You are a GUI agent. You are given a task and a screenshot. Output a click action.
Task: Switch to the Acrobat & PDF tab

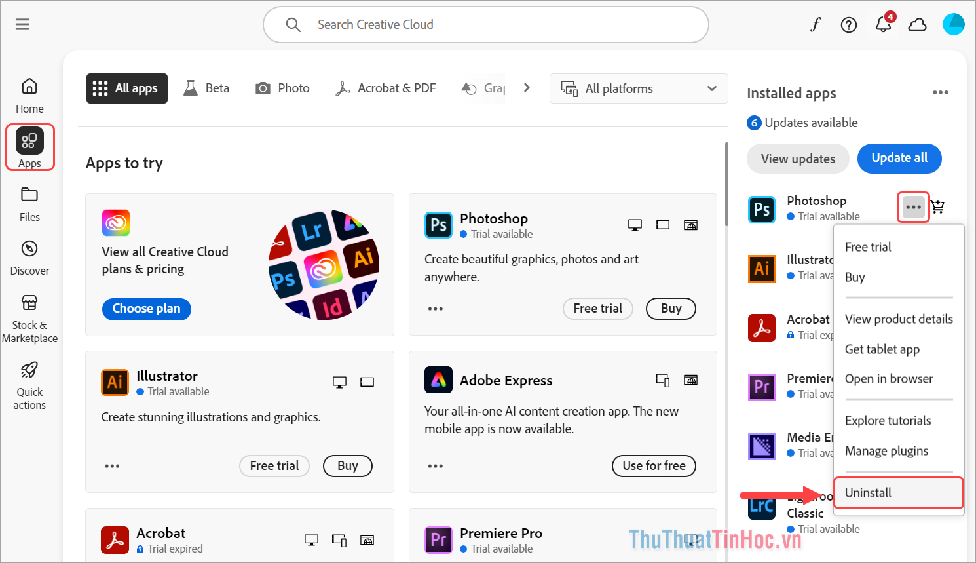pyautogui.click(x=385, y=88)
